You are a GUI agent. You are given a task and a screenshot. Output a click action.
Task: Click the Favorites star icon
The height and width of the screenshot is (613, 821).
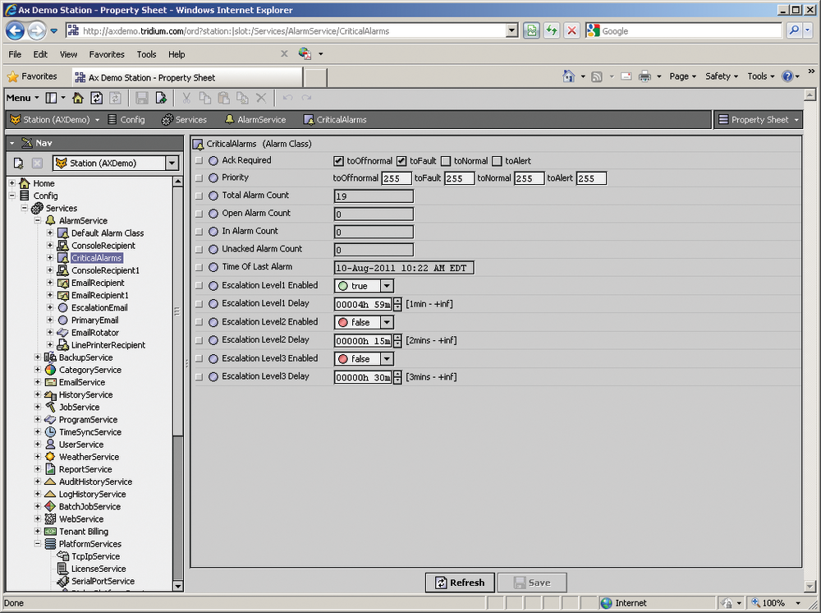coord(13,76)
